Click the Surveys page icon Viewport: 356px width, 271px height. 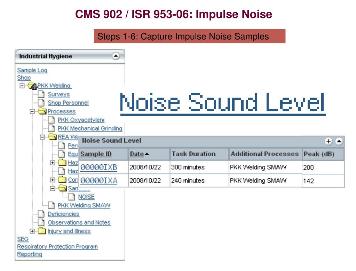pyautogui.click(x=41, y=94)
